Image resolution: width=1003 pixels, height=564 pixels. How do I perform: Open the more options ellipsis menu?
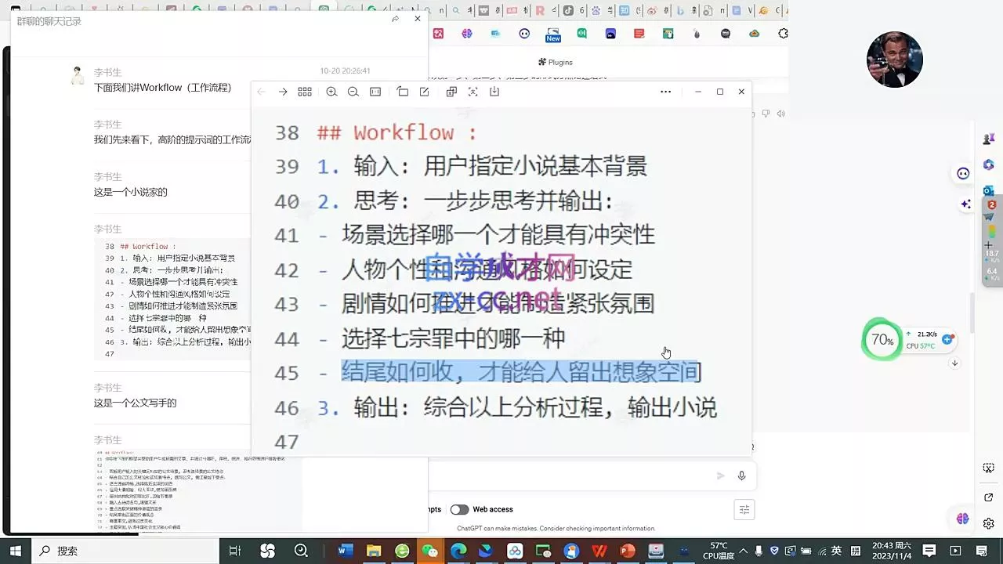(x=665, y=92)
